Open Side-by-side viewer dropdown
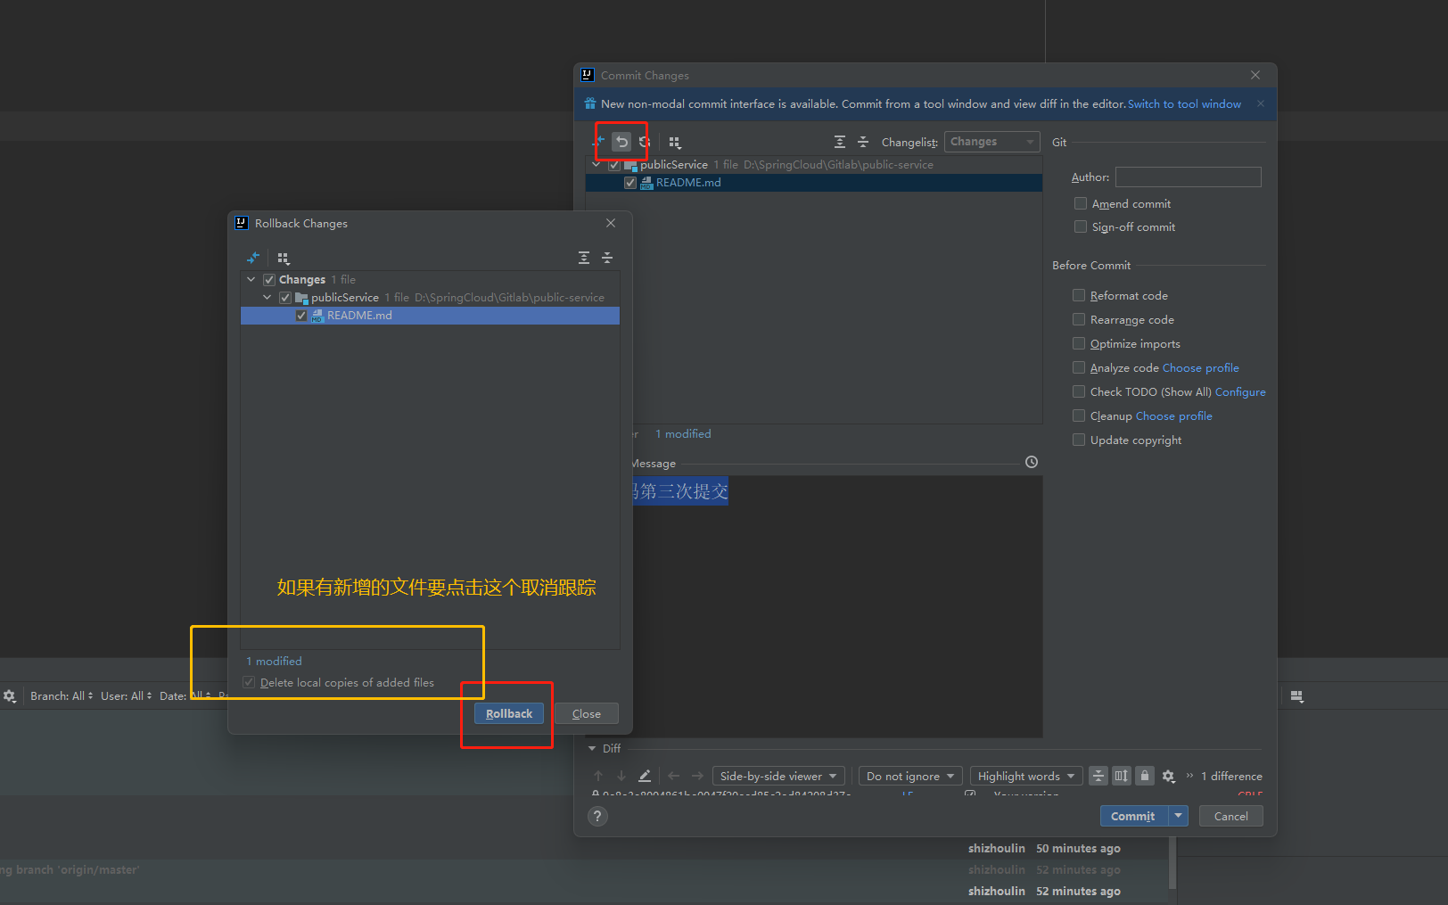The image size is (1448, 905). (x=778, y=776)
